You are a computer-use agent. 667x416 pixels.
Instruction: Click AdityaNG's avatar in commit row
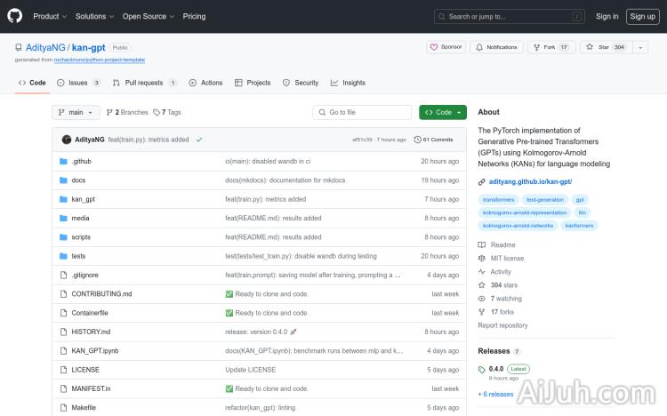pos(67,140)
